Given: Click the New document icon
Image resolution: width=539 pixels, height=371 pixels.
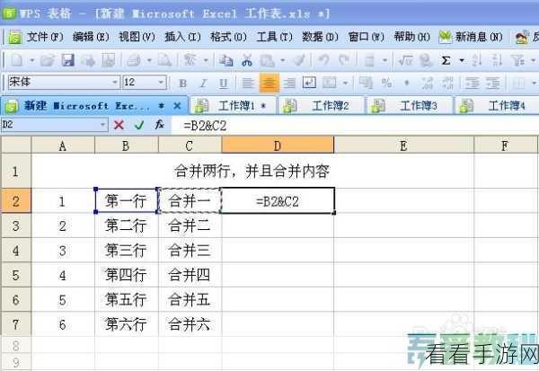Looking at the screenshot, I should [17, 60].
